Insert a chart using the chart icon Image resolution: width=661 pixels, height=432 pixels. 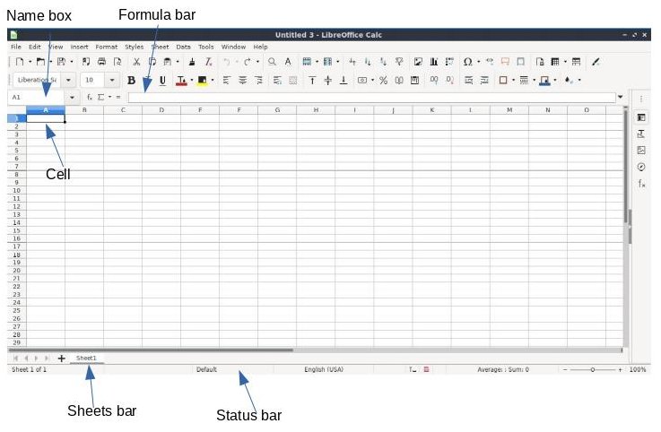[x=434, y=62]
